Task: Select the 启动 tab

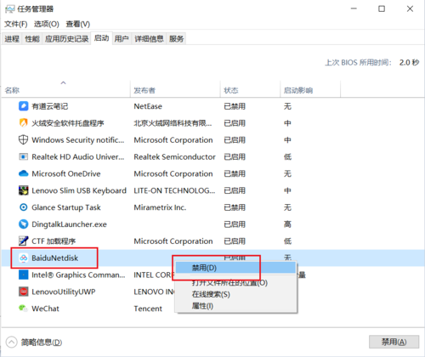Action: [101, 38]
